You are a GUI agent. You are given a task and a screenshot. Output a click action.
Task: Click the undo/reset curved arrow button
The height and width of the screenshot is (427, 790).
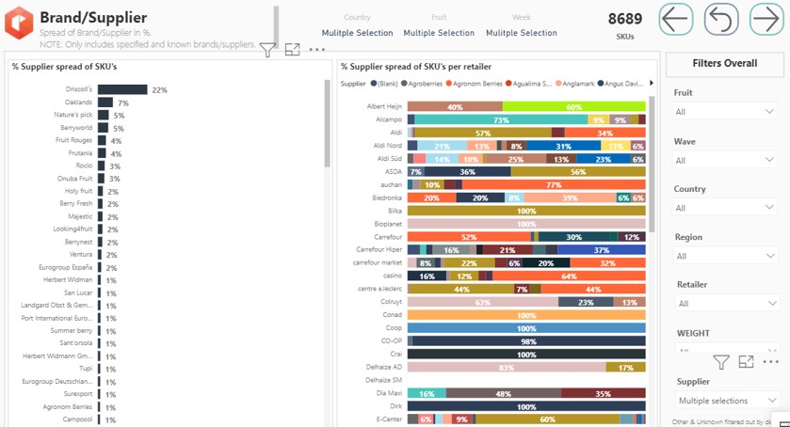(721, 20)
